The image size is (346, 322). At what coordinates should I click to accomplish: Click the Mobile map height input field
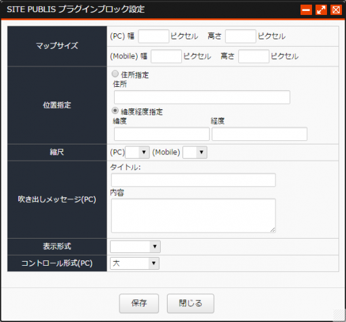[x=254, y=56]
